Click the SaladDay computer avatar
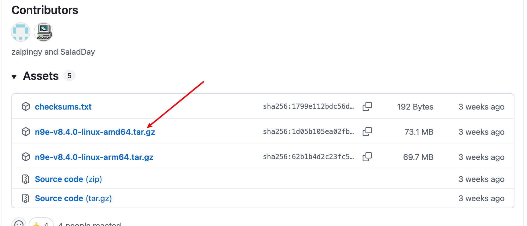 tap(44, 32)
